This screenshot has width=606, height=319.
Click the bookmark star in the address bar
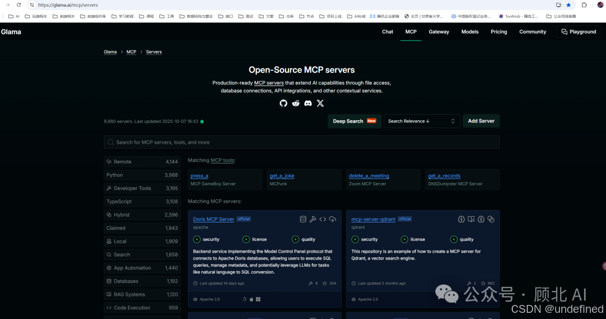click(x=568, y=5)
